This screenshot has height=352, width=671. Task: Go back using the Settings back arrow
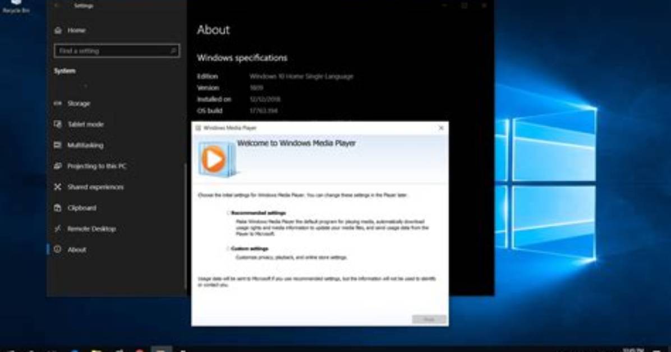click(57, 6)
